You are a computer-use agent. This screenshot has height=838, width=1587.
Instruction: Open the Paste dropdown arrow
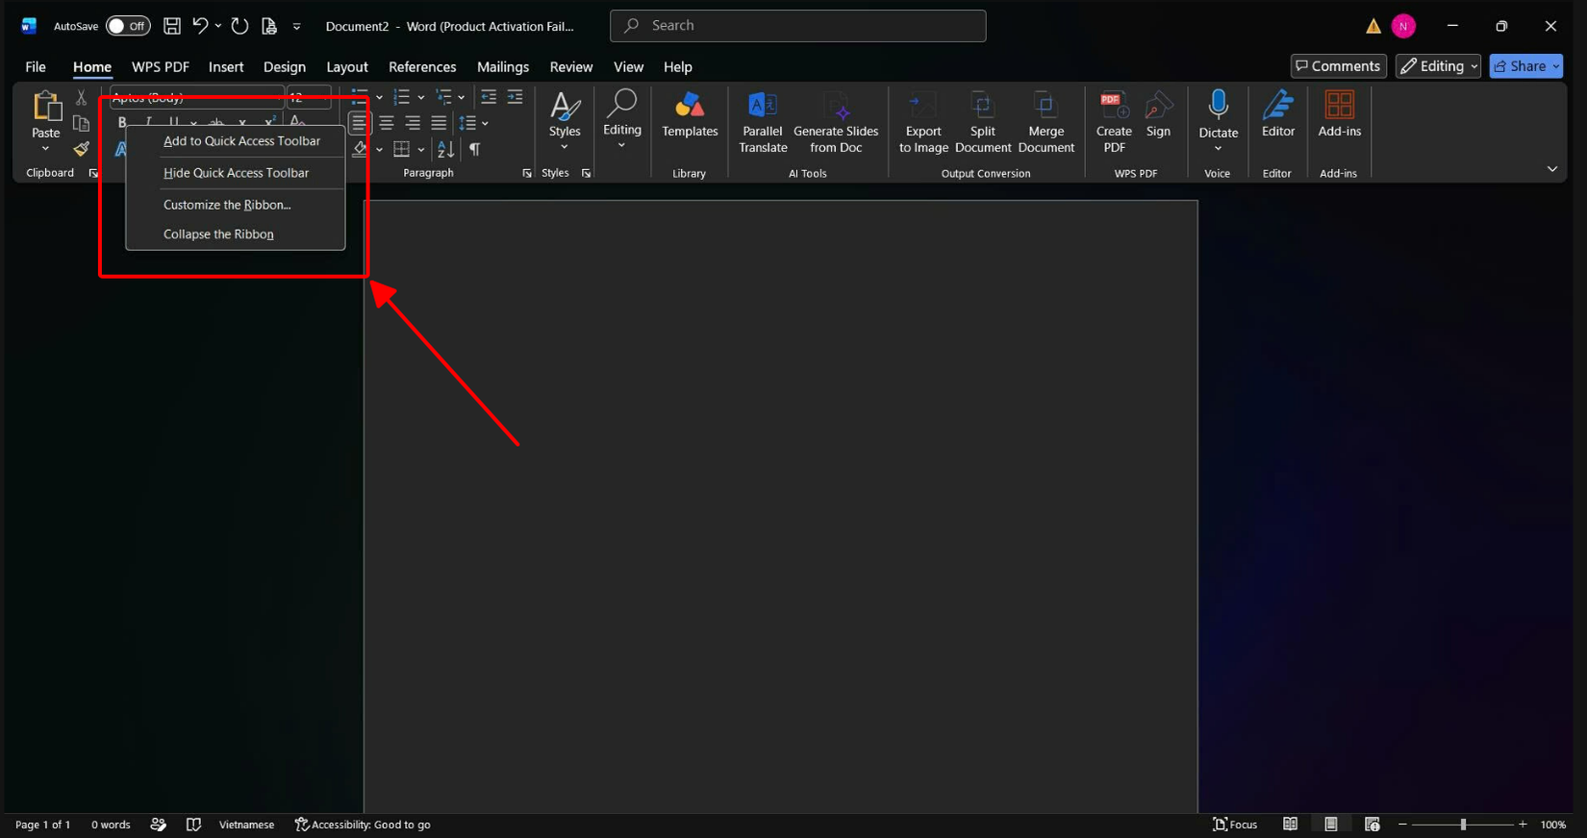[x=45, y=149]
